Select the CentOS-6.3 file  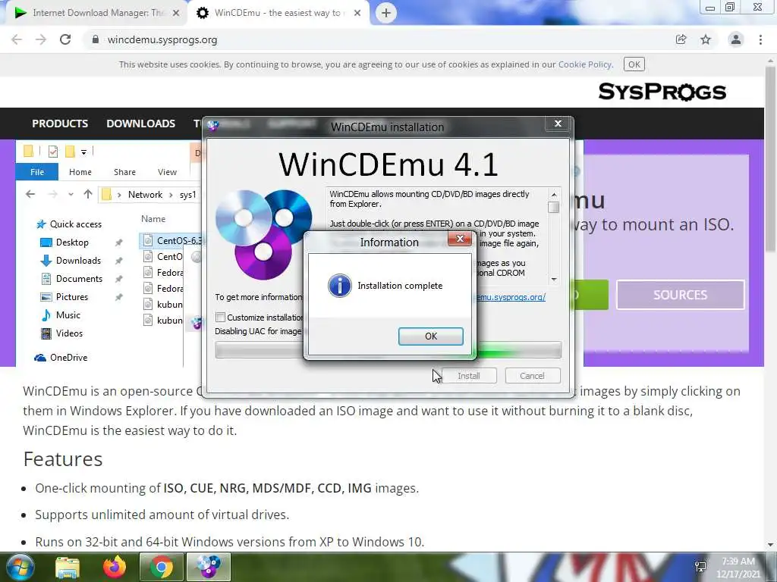pos(172,240)
